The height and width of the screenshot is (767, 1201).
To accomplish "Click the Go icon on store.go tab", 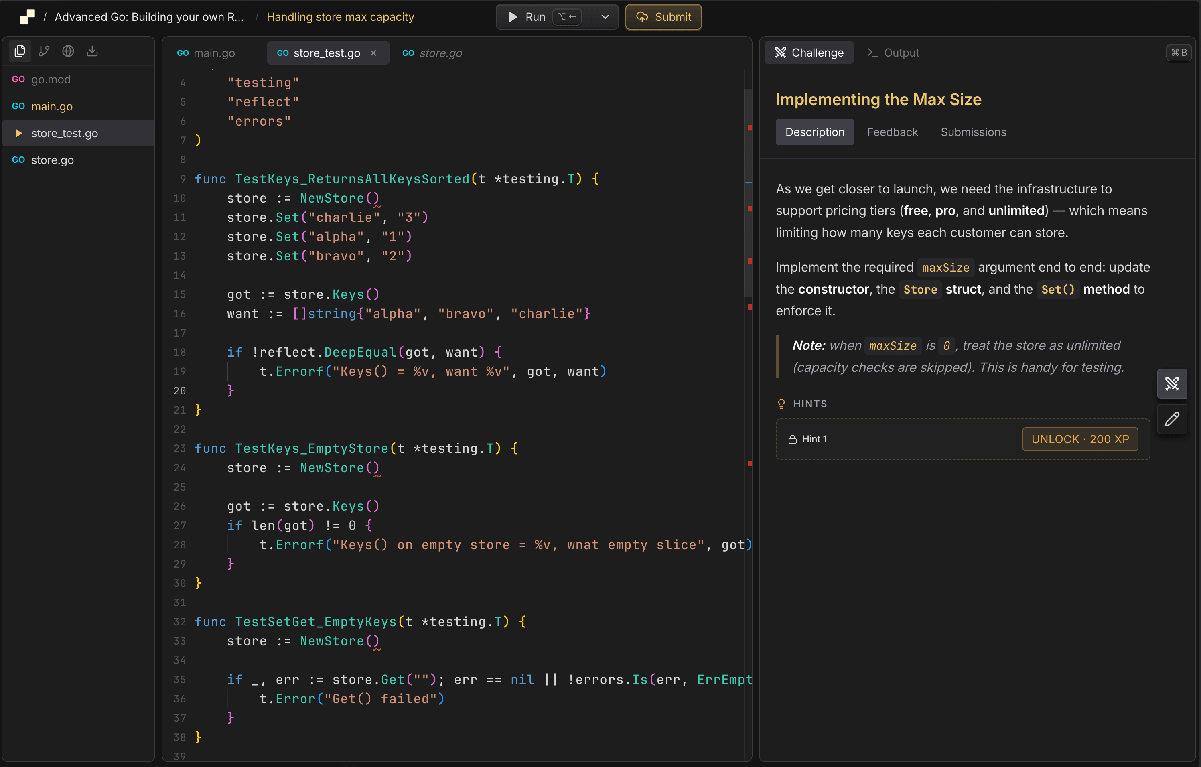I will click(x=408, y=53).
